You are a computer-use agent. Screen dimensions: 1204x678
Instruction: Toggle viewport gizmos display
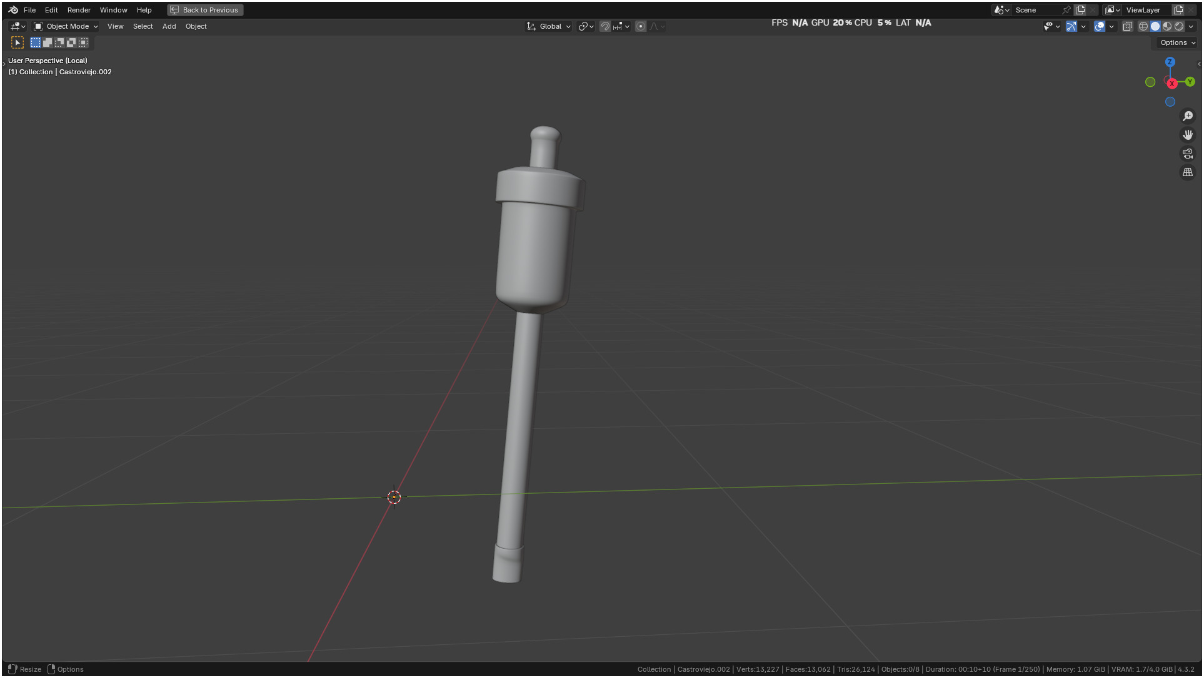coord(1071,26)
